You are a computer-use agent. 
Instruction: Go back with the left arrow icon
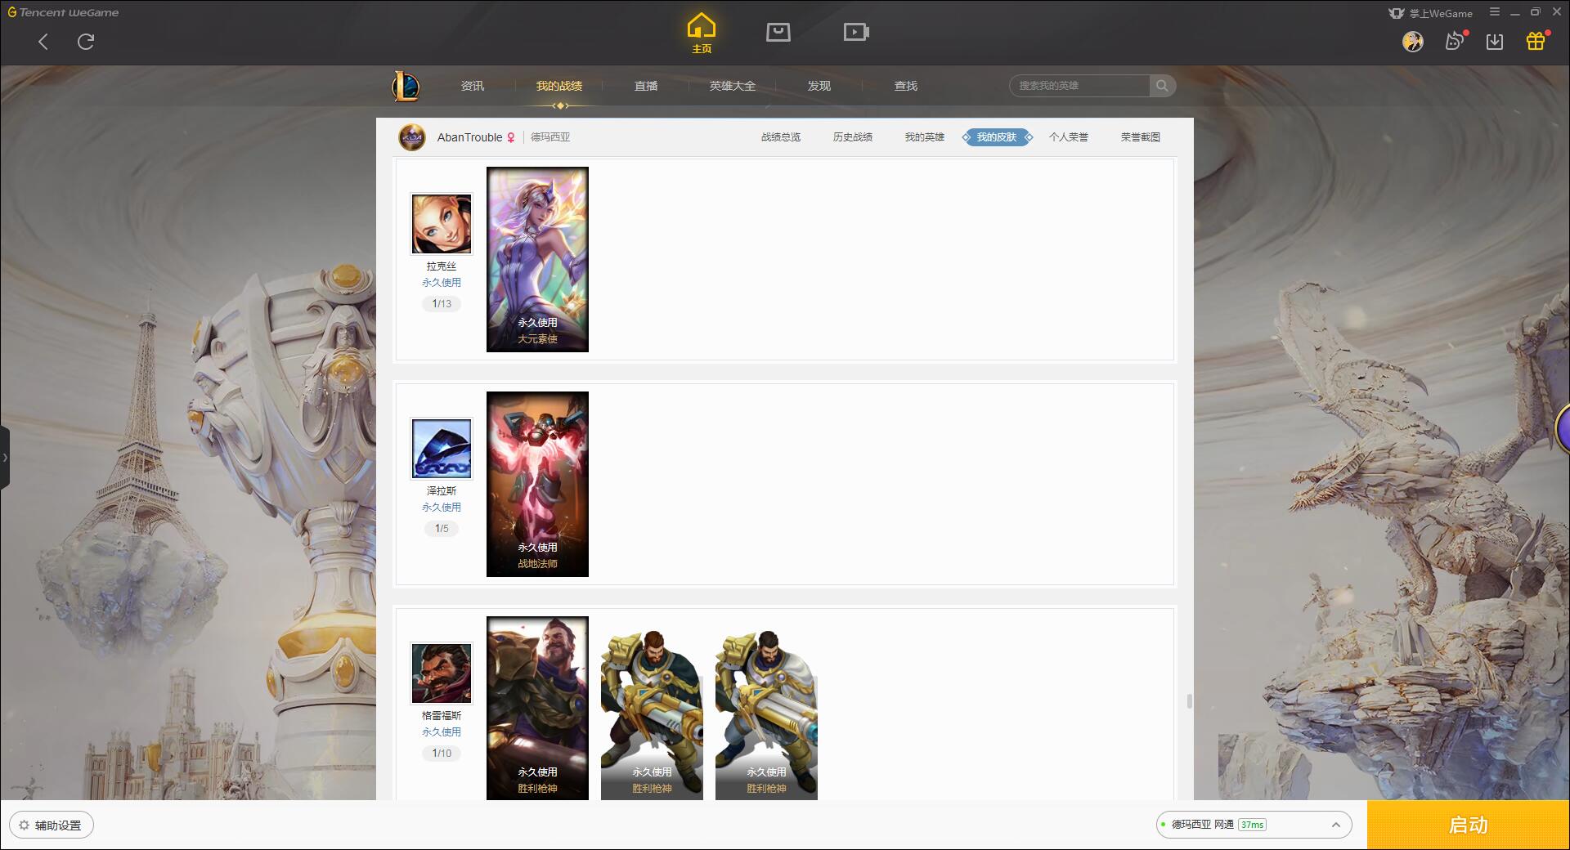pyautogui.click(x=43, y=42)
